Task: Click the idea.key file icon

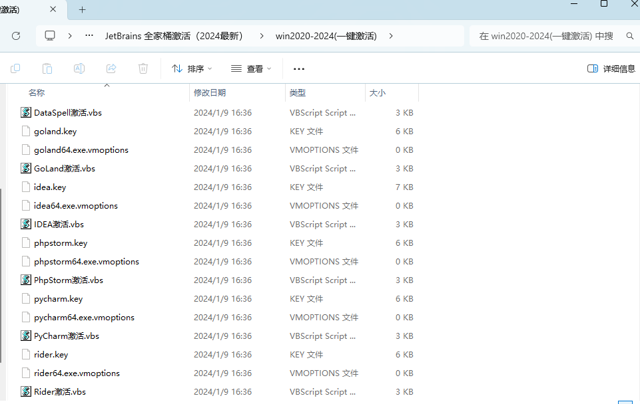Action: (x=26, y=187)
